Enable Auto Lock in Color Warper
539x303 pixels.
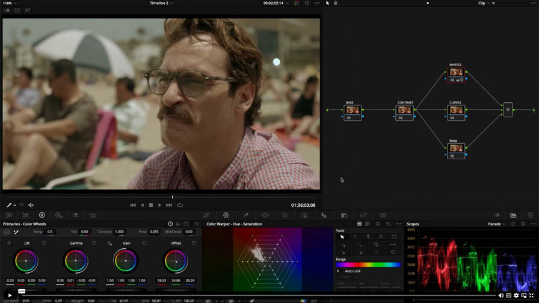[338, 271]
